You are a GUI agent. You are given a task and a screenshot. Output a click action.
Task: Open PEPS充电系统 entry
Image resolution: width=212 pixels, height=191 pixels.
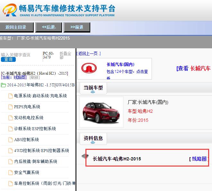(x=27, y=107)
